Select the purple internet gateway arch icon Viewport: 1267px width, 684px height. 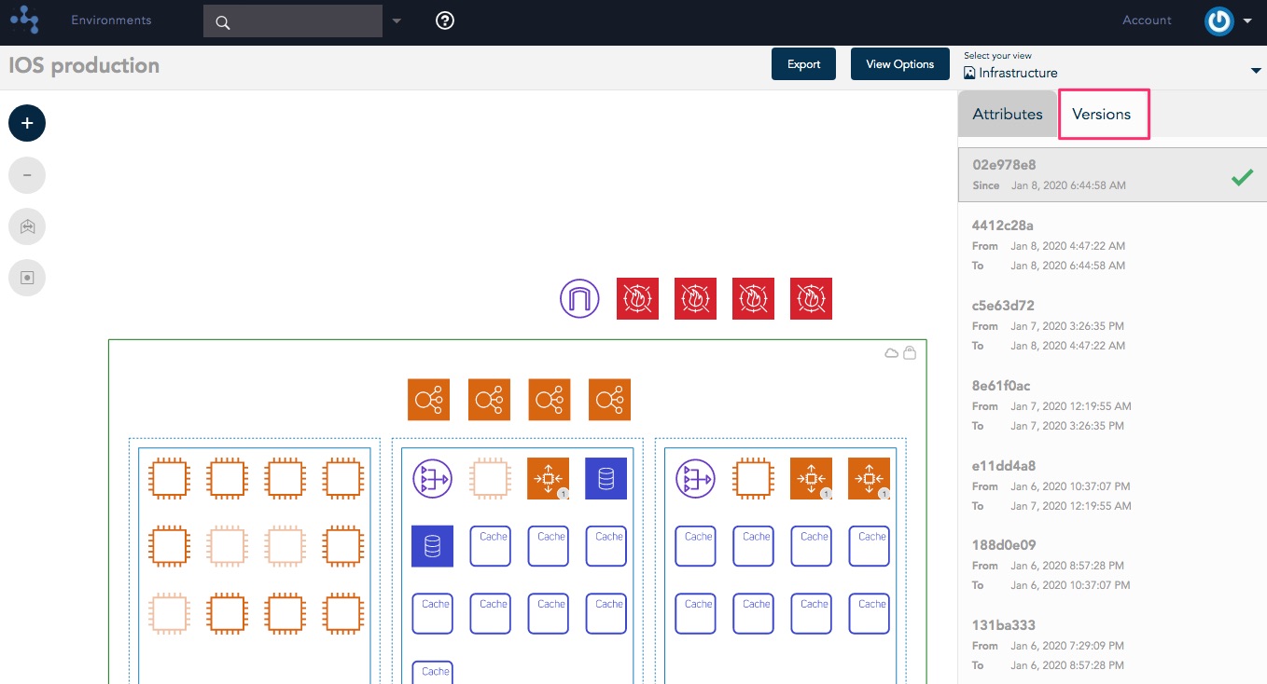[x=579, y=298]
